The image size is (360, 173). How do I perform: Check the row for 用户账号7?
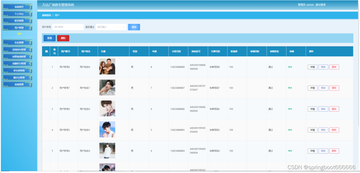click(x=45, y=88)
